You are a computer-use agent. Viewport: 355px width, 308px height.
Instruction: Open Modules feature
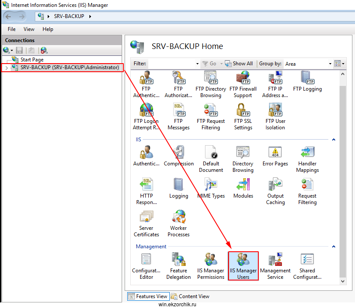click(243, 188)
